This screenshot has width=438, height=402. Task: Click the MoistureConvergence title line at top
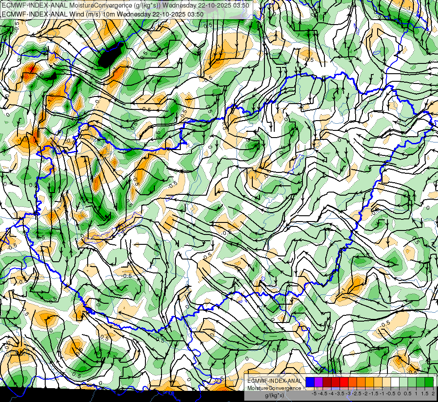pos(125,5)
